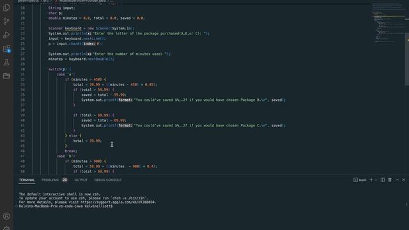Image resolution: width=409 pixels, height=230 pixels.
Task: Click printf line mentioning Package B
Action: click(x=183, y=100)
